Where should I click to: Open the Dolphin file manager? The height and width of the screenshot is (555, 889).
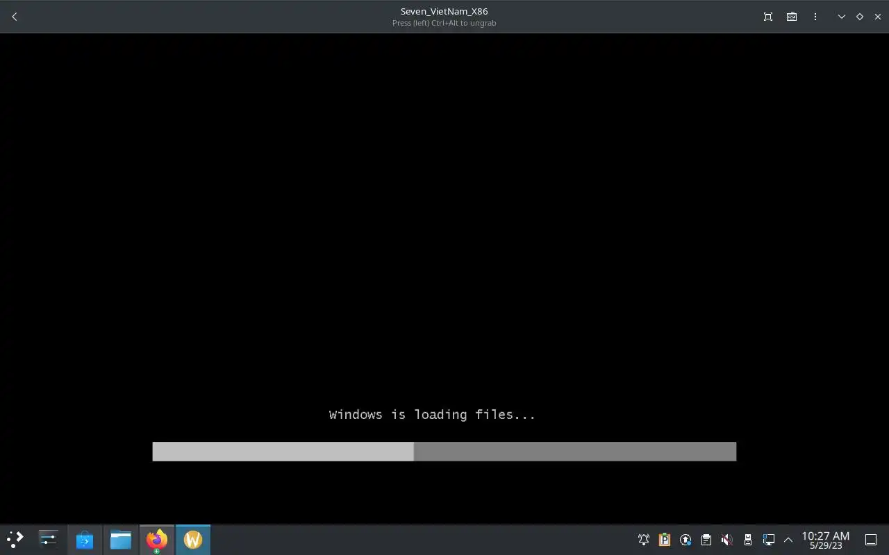[121, 539]
